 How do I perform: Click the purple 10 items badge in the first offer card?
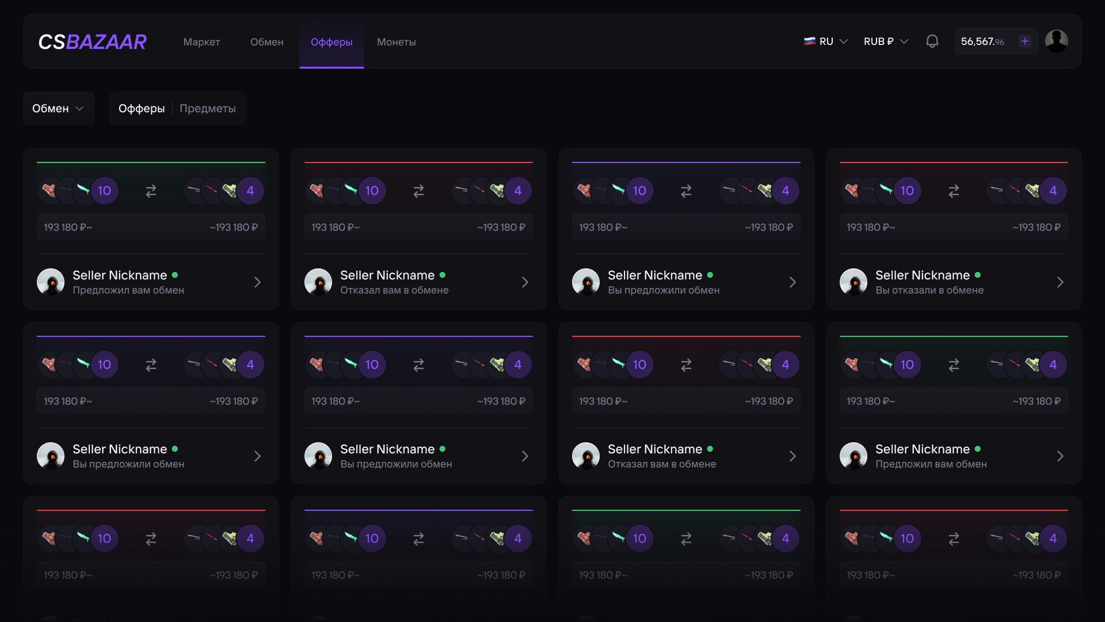(x=104, y=191)
